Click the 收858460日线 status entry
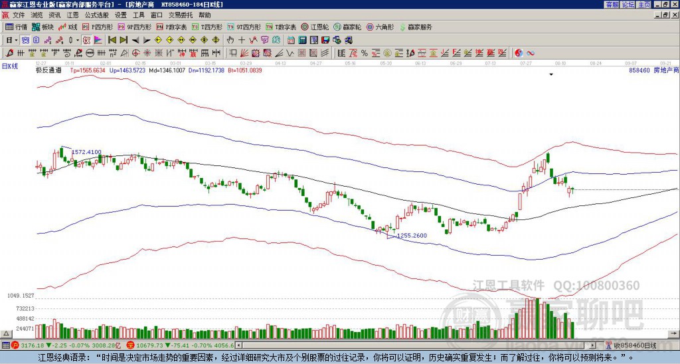The height and width of the screenshot is (364, 680). pyautogui.click(x=632, y=345)
